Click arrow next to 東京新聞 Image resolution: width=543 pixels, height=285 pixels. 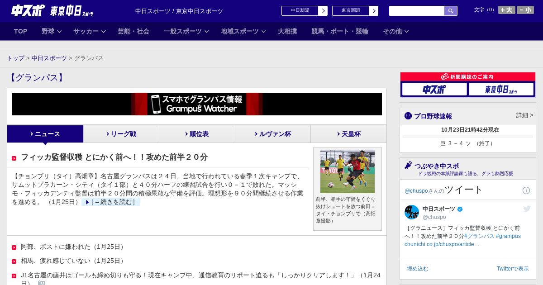pyautogui.click(x=374, y=11)
